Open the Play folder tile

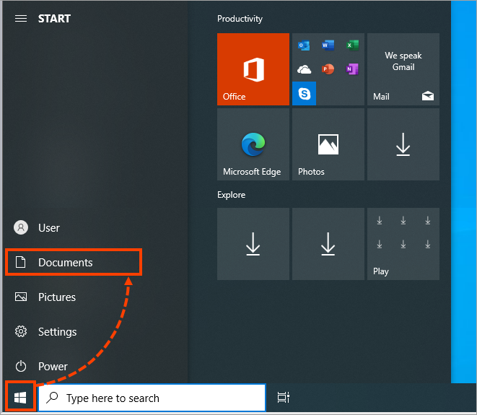403,244
